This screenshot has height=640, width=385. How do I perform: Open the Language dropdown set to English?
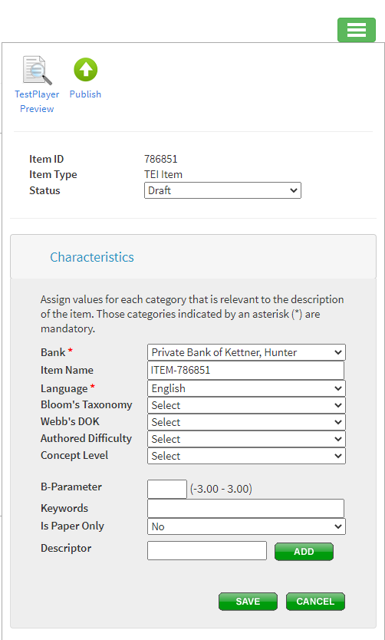tap(246, 388)
